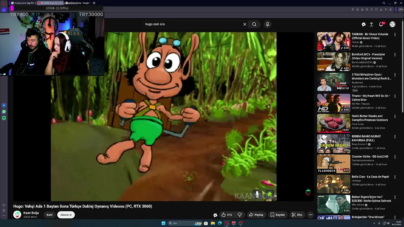
Task: Join the channel with Katıl
Action: [x=50, y=215]
